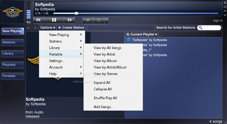Click the 0:16 / 1:56 time display
Image resolution: width=227 pixels, height=124 pixels.
tap(42, 13)
